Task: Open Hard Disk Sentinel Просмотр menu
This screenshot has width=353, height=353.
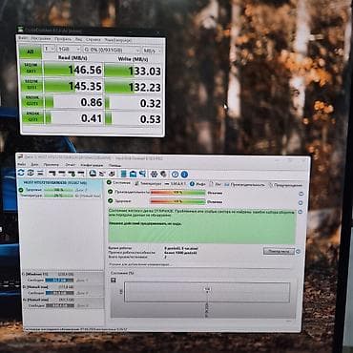Action: click(x=52, y=165)
